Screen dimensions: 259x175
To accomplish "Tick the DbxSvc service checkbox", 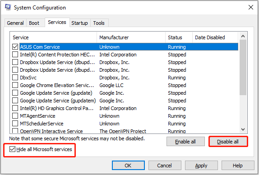I will click(15, 78).
